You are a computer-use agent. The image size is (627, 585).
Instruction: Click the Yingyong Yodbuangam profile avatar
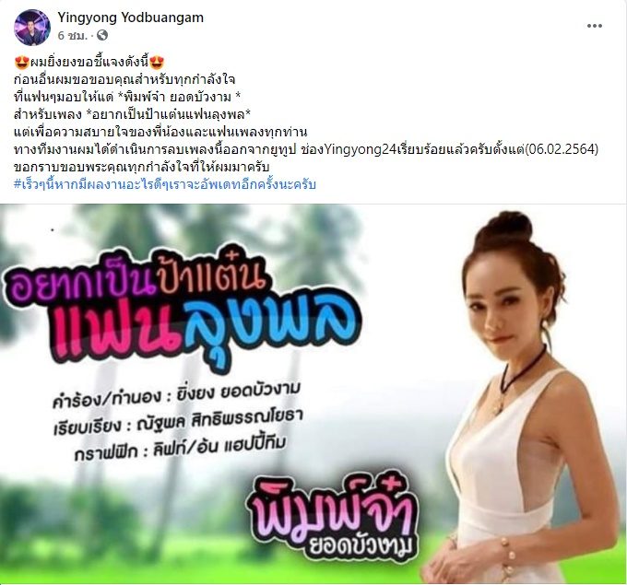[x=32, y=28]
